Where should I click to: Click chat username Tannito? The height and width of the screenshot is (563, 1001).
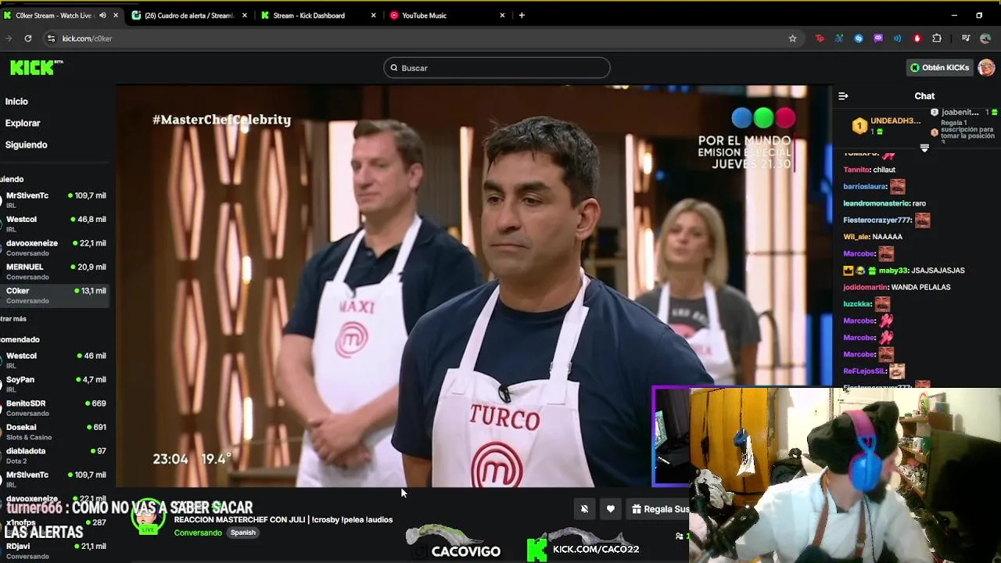856,170
